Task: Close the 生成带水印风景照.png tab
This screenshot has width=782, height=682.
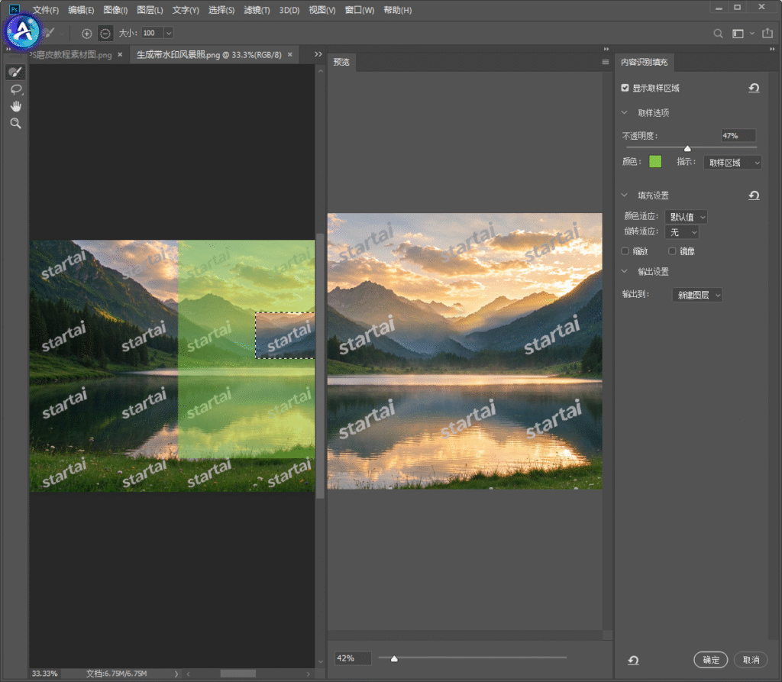Action: (289, 54)
